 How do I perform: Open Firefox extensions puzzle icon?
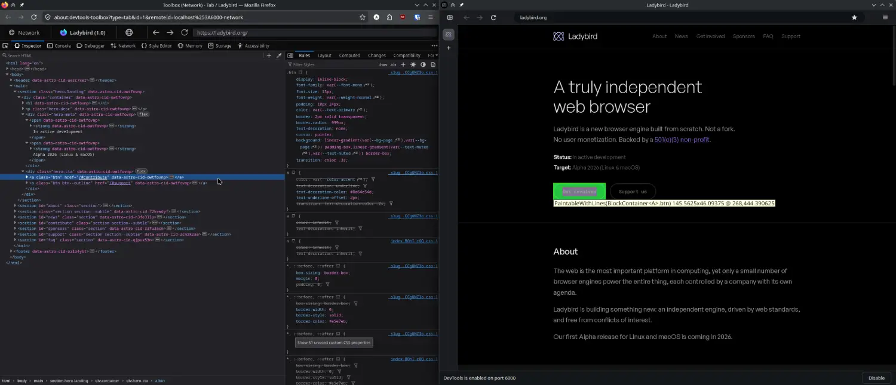point(389,17)
